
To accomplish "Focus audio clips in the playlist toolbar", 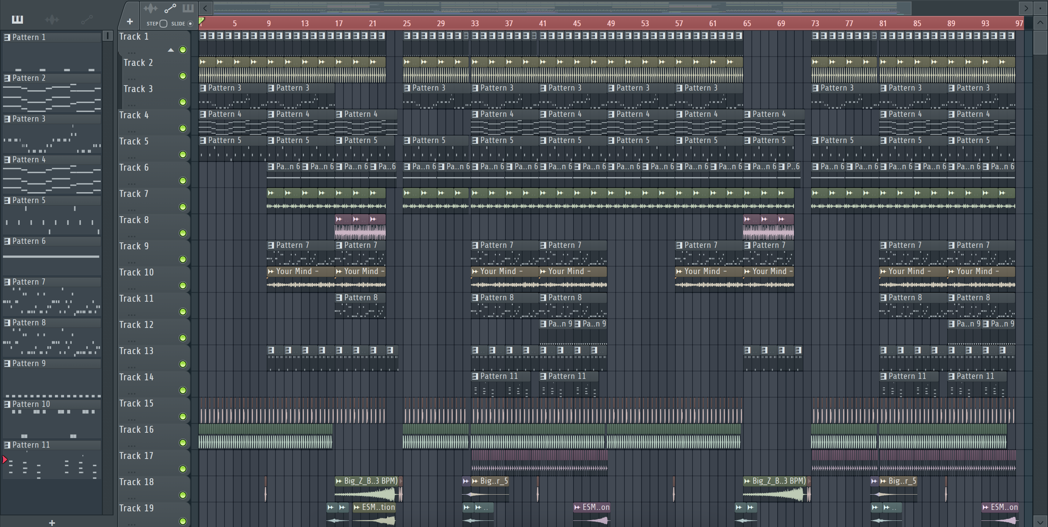I will 150,8.
